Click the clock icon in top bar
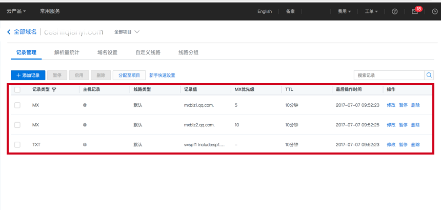Image resolution: width=441 pixels, height=210 pixels. coord(435,11)
